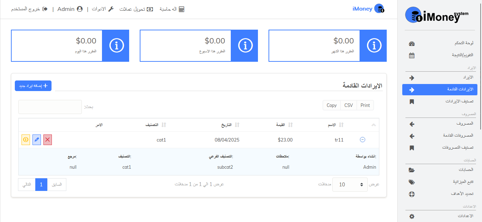This screenshot has width=482, height=222.
Task: Click info icon on today's scheduled card
Action: click(116, 46)
